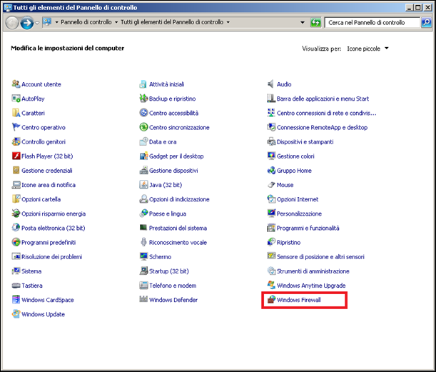Click the Dispositivi e stampanti icon

click(271, 141)
